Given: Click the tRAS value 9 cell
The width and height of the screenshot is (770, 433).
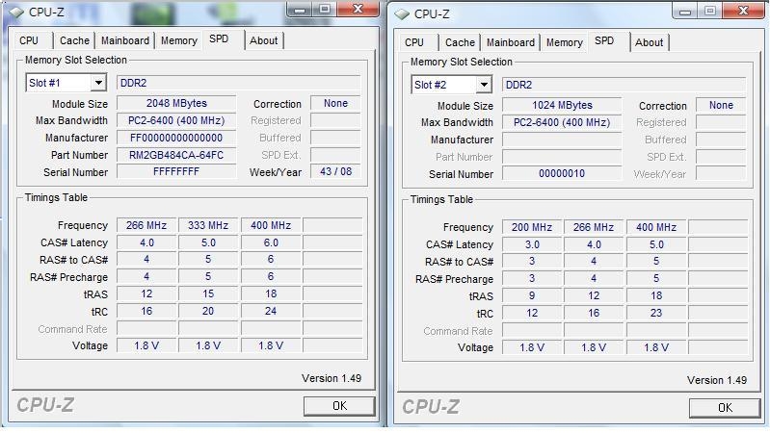Looking at the screenshot, I should click(532, 295).
